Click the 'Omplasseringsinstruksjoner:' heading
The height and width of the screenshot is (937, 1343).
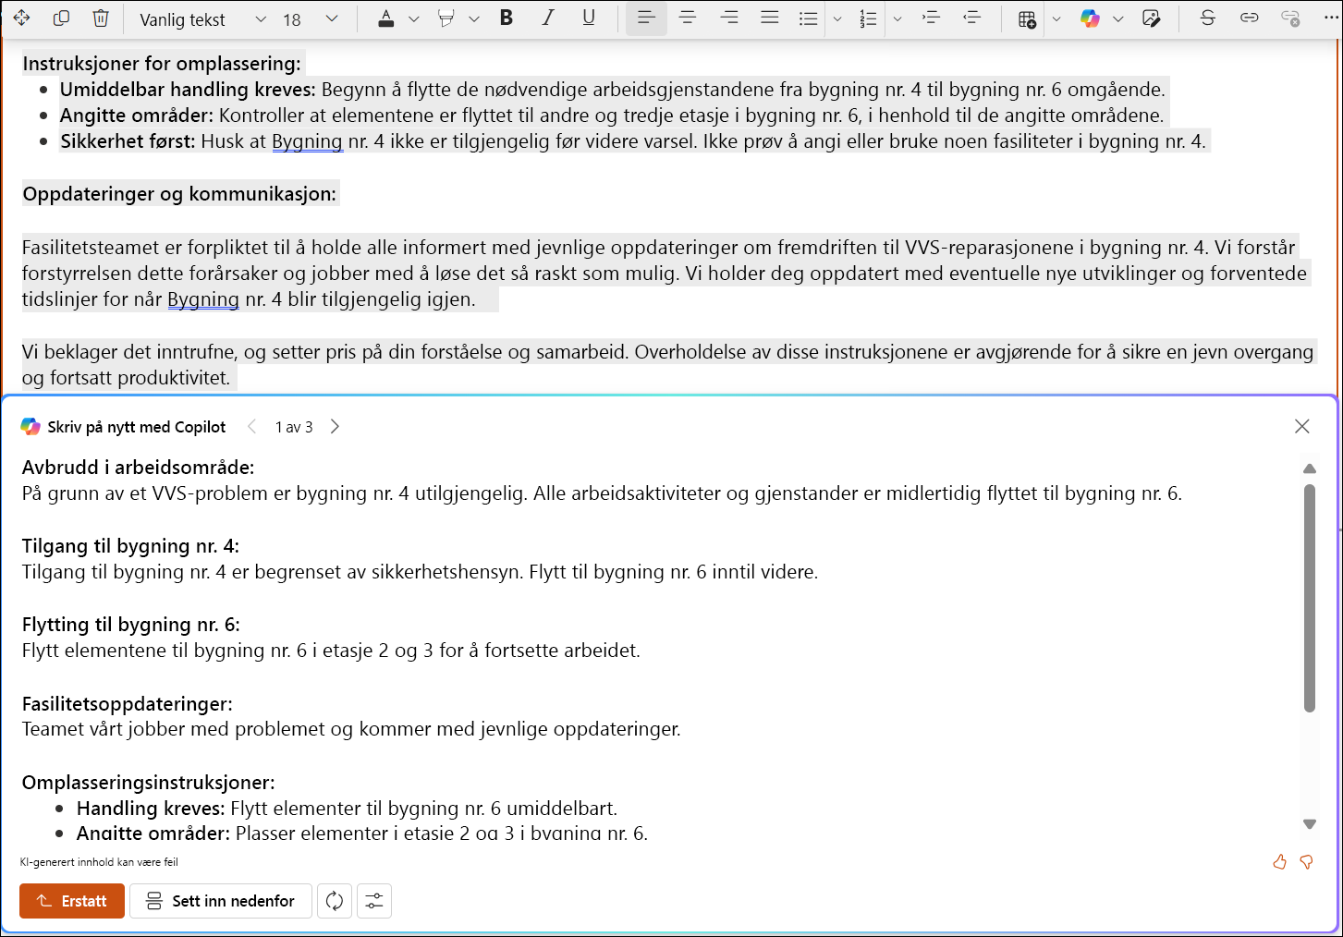pos(149,783)
